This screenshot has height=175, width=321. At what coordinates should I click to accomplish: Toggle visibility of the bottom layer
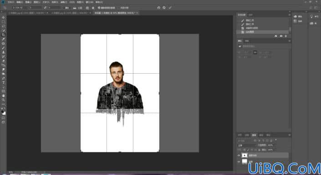click(x=239, y=162)
